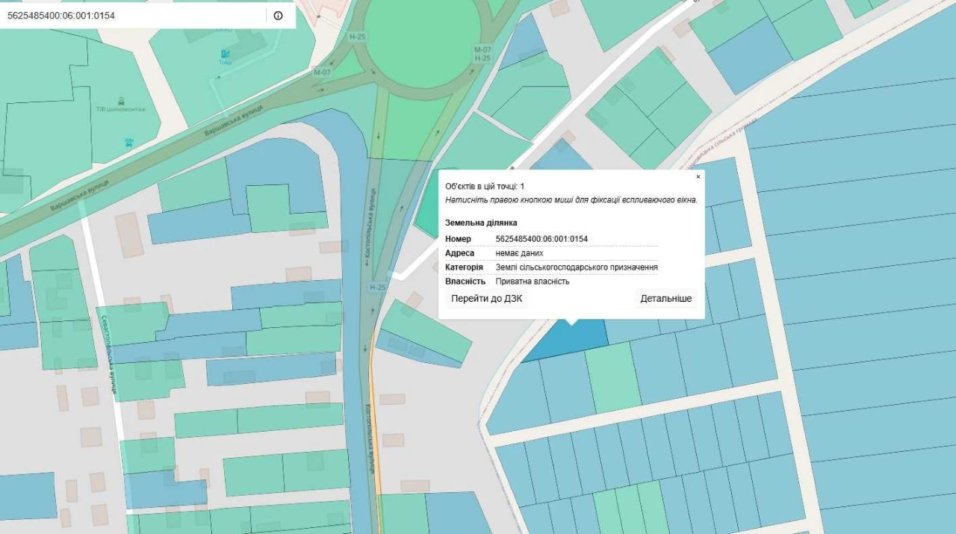Click the combined M-07 / H-25 road shield

click(482, 54)
